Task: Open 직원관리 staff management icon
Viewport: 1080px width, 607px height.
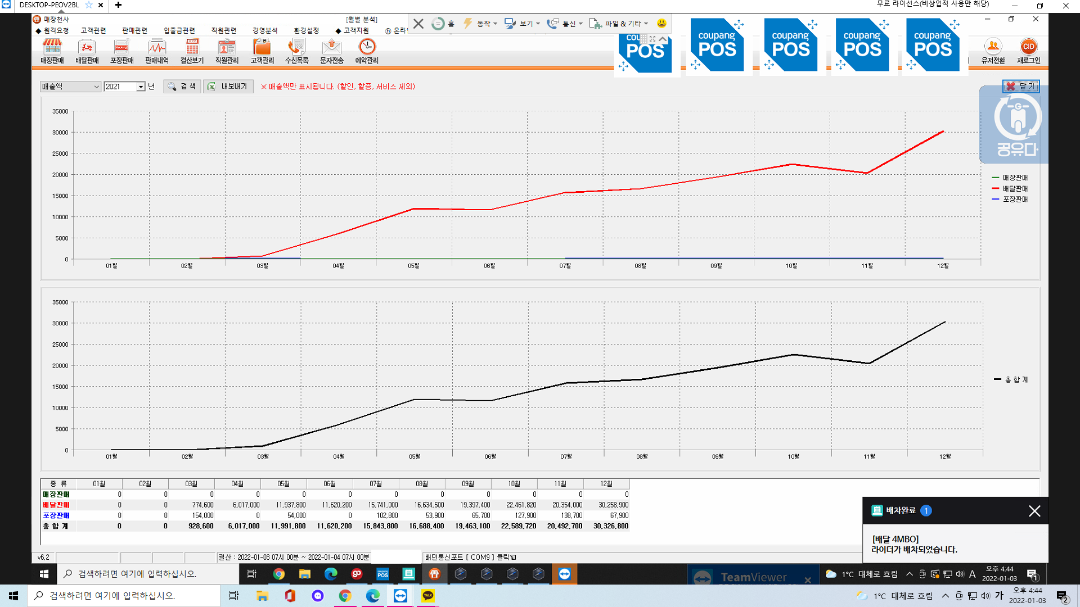Action: pyautogui.click(x=227, y=51)
